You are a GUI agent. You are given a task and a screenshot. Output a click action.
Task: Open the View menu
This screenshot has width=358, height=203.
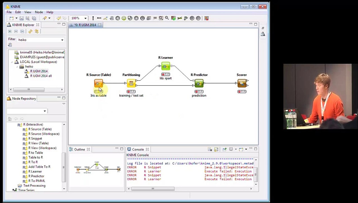(28, 12)
